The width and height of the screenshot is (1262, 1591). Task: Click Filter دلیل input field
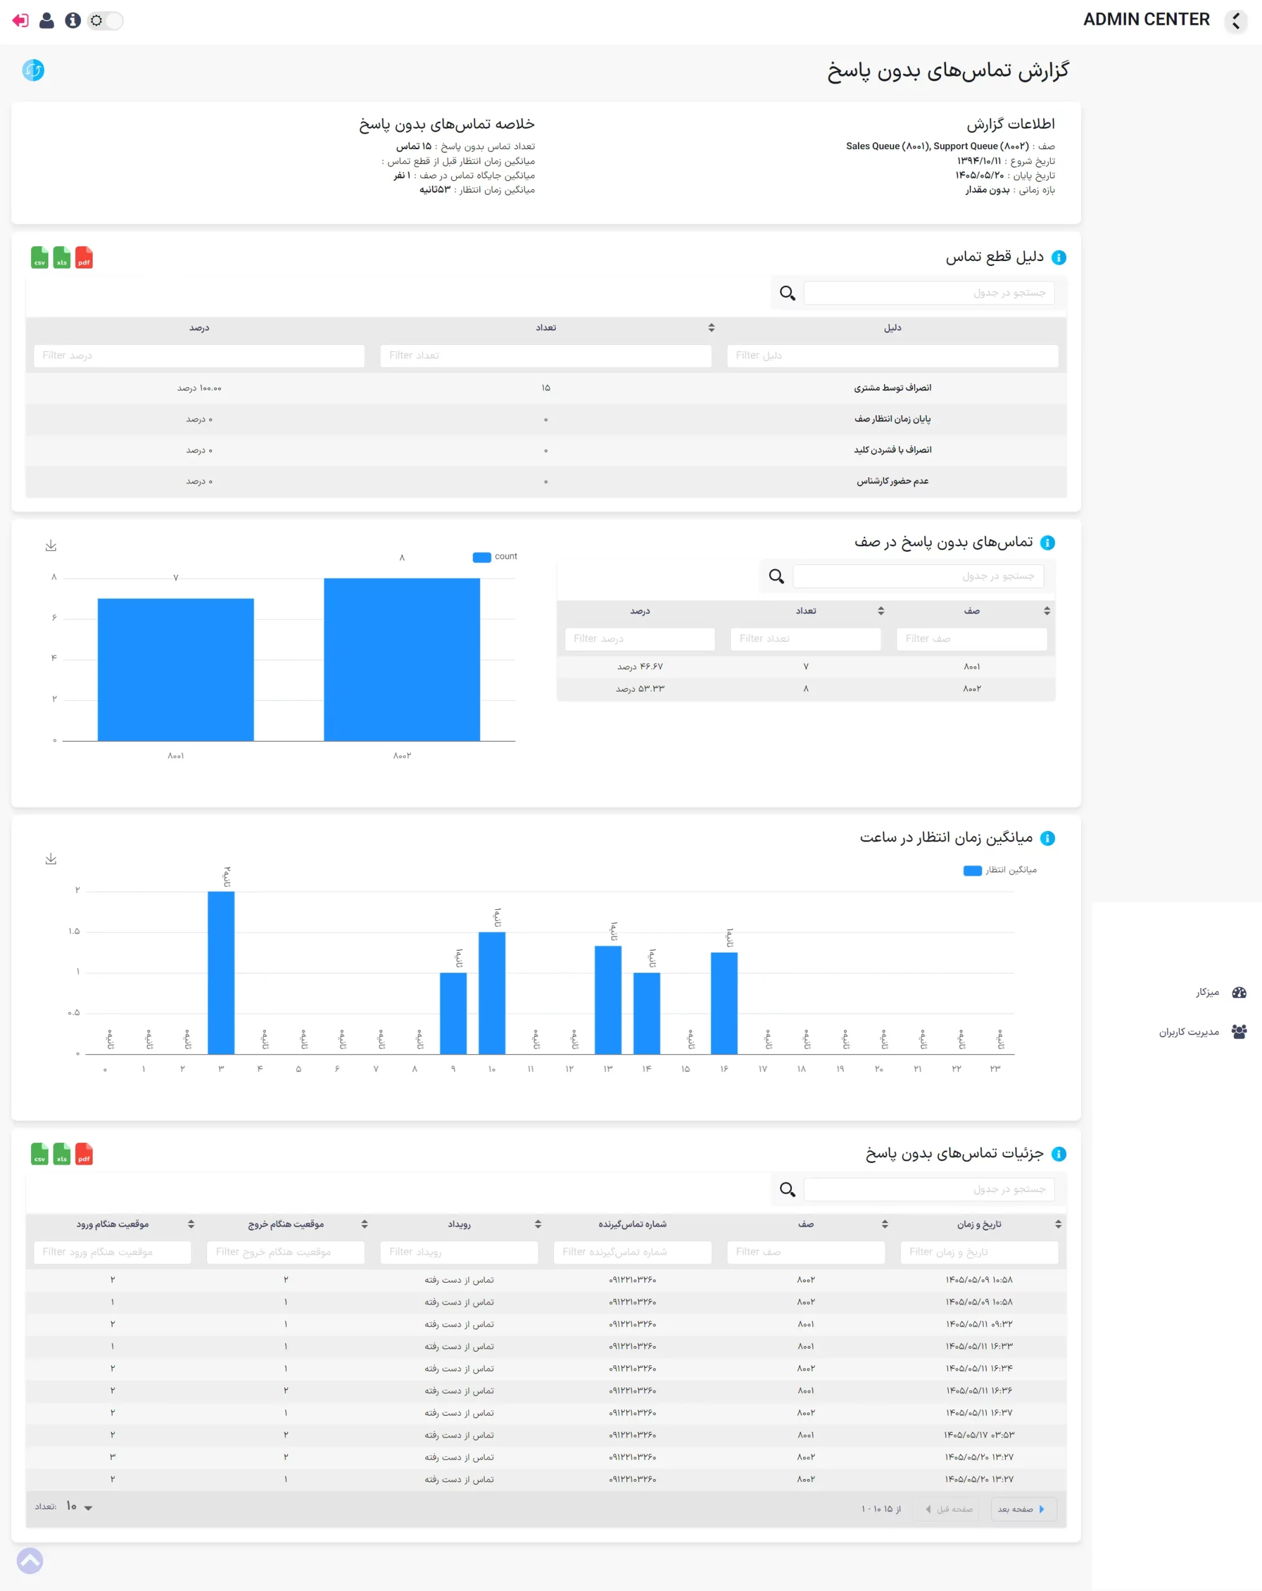(892, 355)
